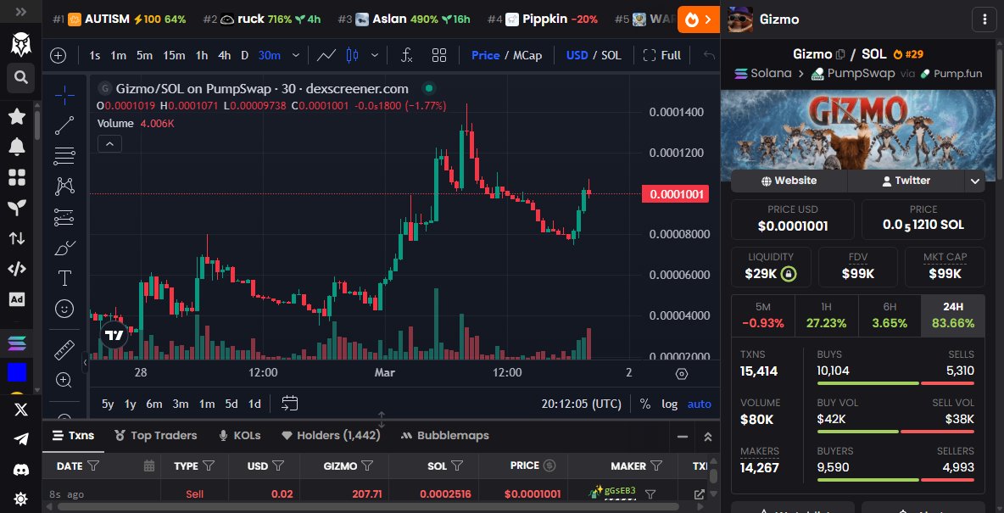This screenshot has width=1004, height=513.
Task: Open the sidebar search icon
Action: 21,77
